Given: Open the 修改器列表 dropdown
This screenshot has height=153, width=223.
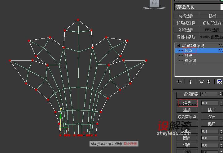Looking at the screenshot, I should coord(199,7).
